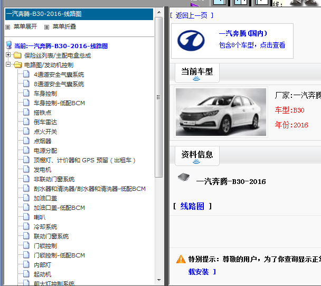
Task: Open 起动机 diagram entry
Action: click(x=42, y=274)
